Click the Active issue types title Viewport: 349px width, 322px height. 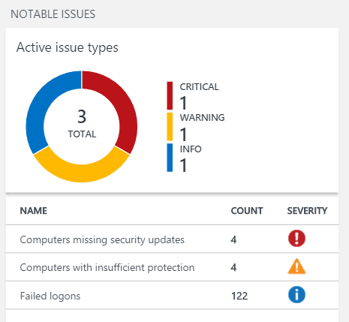pos(68,47)
